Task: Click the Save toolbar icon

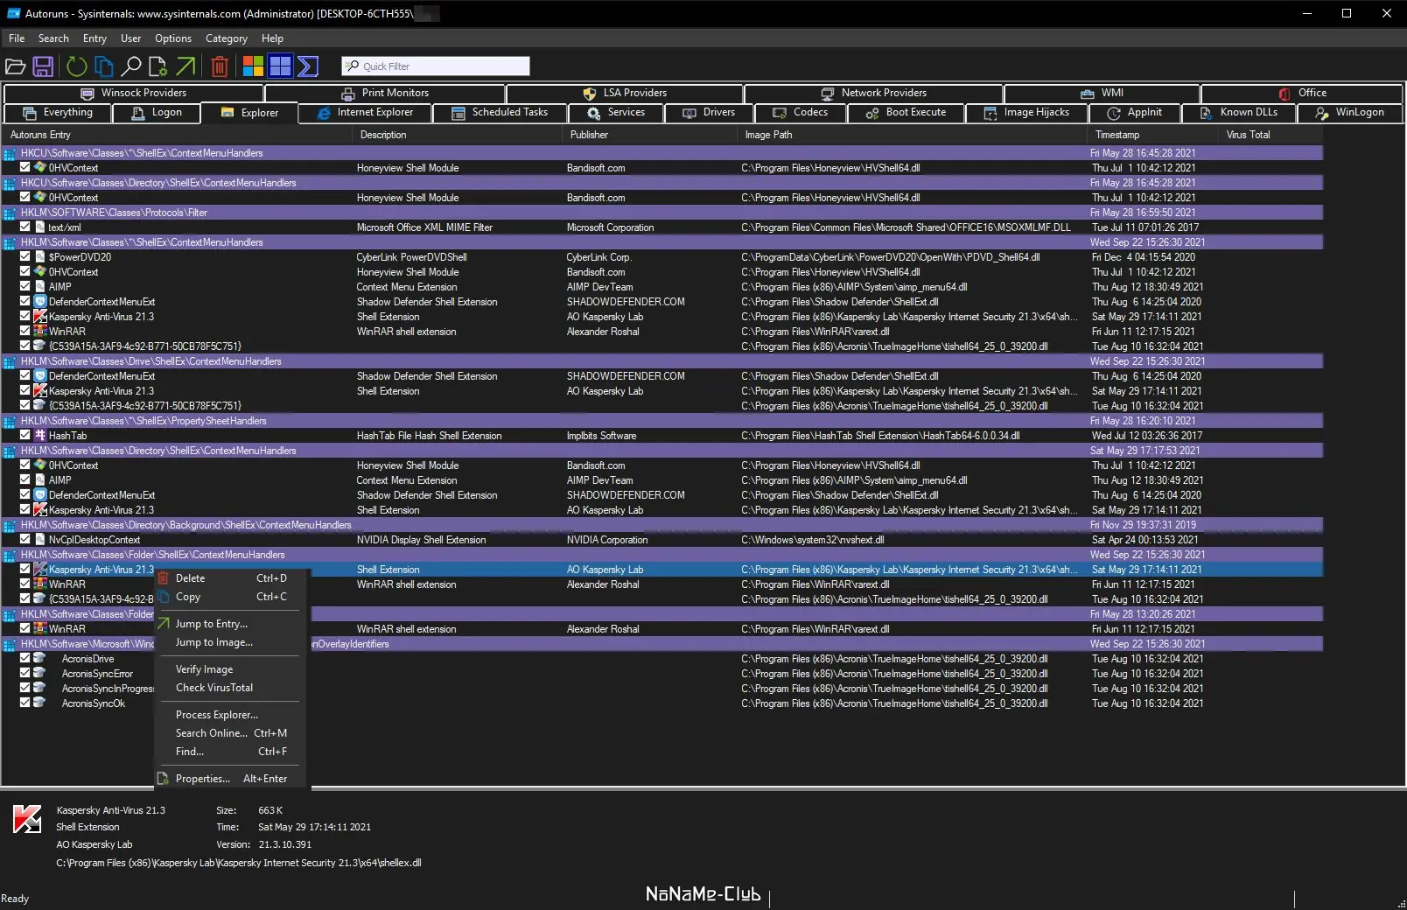Action: pos(43,66)
